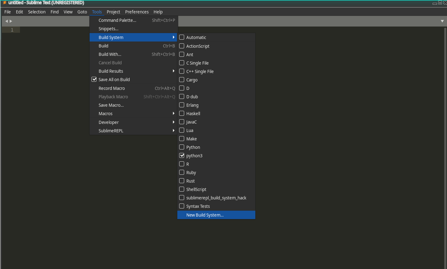The height and width of the screenshot is (269, 447).
Task: Expand the Build Results submenu
Action: click(133, 71)
